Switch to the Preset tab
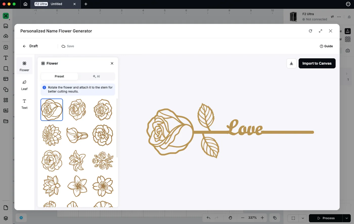 [59, 76]
